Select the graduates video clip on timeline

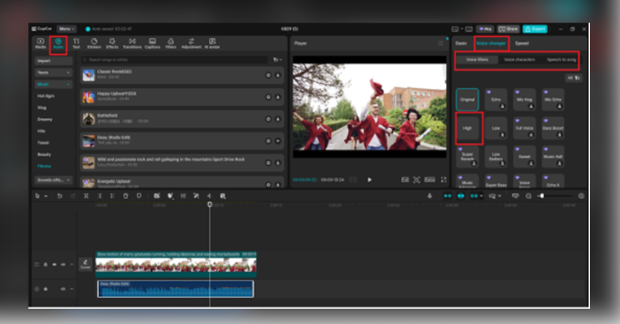tap(176, 265)
